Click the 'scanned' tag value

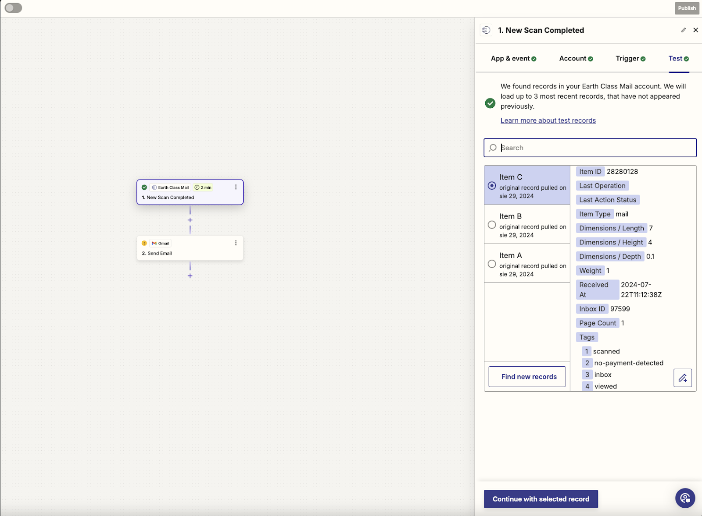coord(606,351)
